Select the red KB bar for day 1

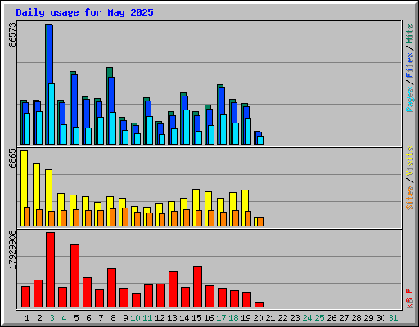25,297
